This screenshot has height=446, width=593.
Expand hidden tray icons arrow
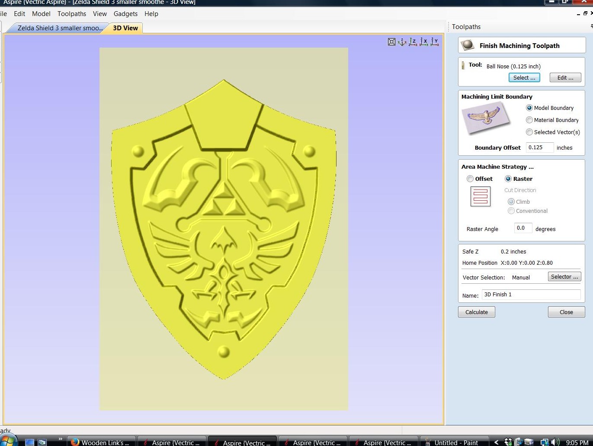[x=497, y=442]
